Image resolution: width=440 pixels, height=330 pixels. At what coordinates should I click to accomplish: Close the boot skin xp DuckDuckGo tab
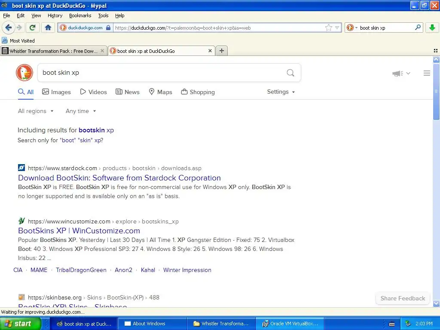[x=210, y=51]
